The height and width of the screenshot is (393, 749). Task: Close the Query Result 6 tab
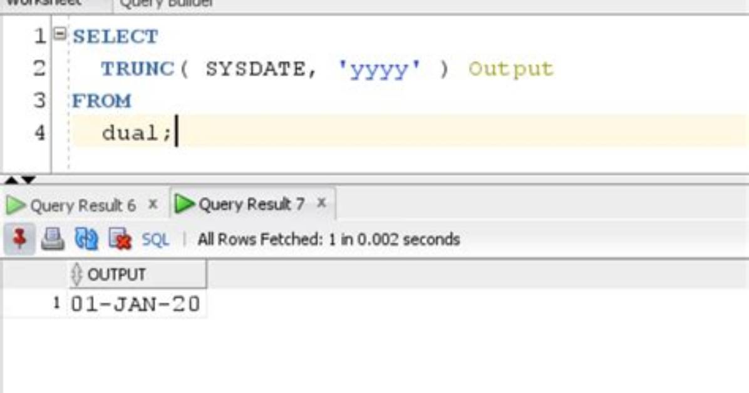153,205
